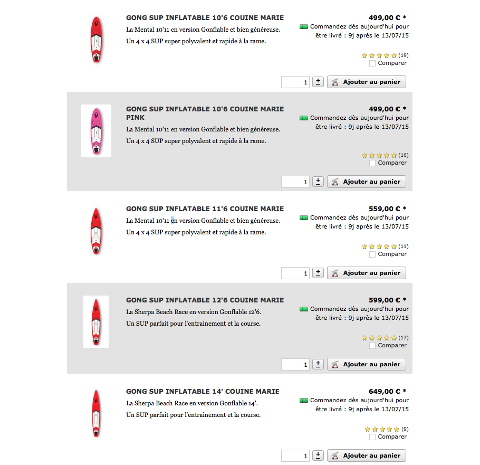Open the GONG SUP INFLATABLE 14' COUINE MARIE title
The width and height of the screenshot is (480, 465).
coord(203,392)
